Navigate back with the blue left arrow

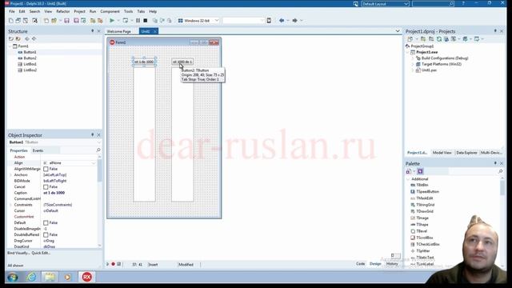[282, 21]
